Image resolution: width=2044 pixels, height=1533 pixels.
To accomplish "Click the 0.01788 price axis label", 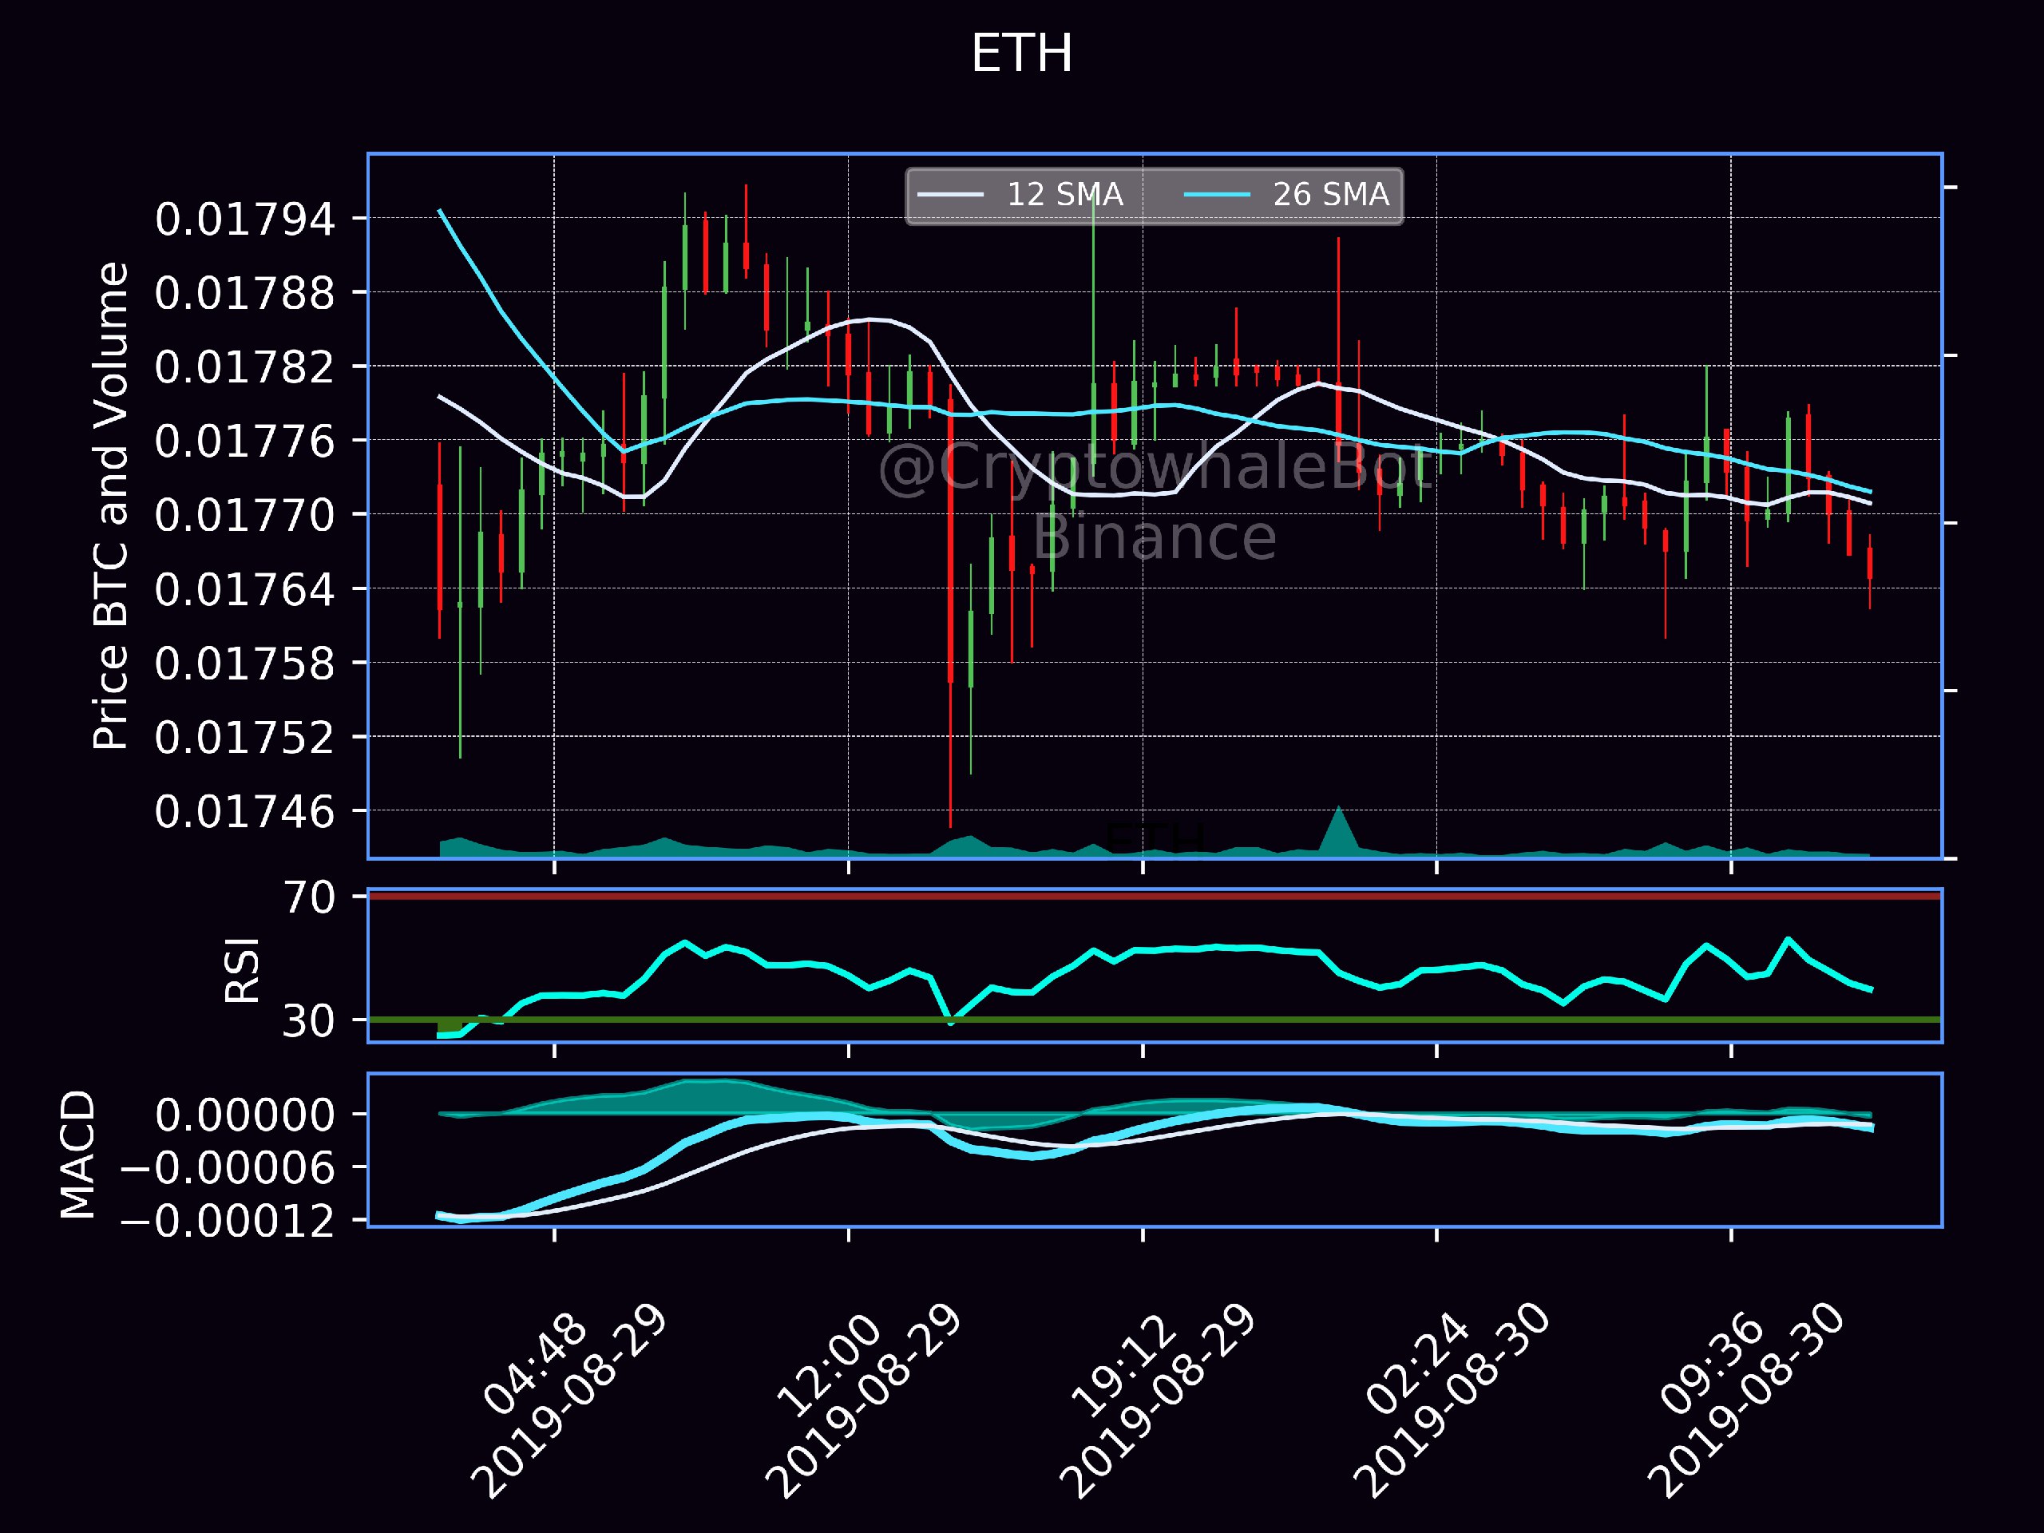I will (x=244, y=294).
